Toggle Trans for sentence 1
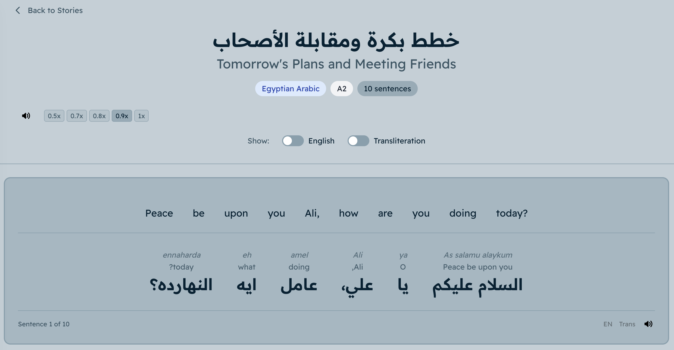The image size is (674, 350). 627,324
